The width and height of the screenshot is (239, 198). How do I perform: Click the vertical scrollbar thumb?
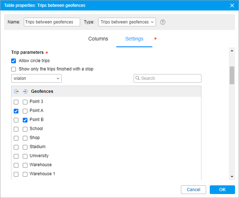click(x=232, y=75)
